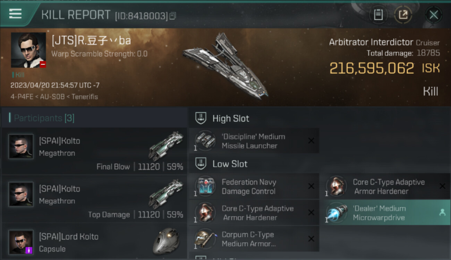Open the Final Blow Kolto Megathron entry
451x260 pixels.
click(94, 151)
